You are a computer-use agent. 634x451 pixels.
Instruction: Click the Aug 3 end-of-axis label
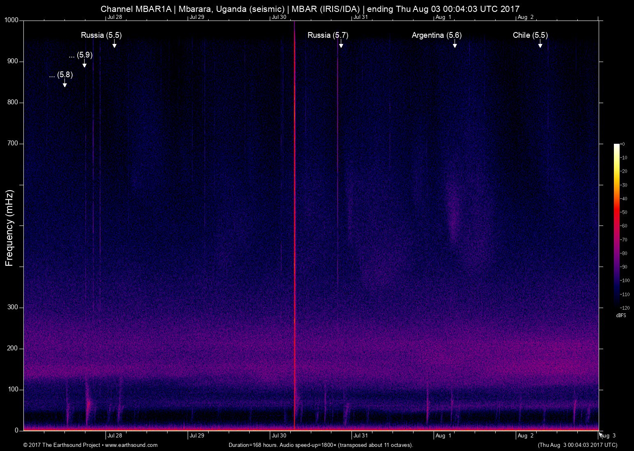(608, 436)
